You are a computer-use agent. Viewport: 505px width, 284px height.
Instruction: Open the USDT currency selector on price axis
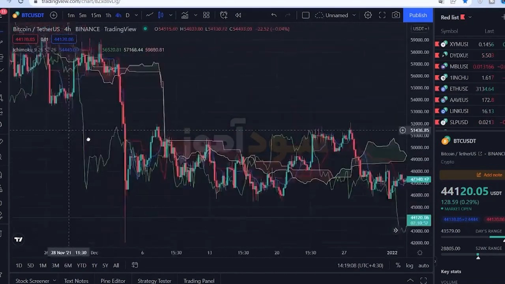point(420,28)
